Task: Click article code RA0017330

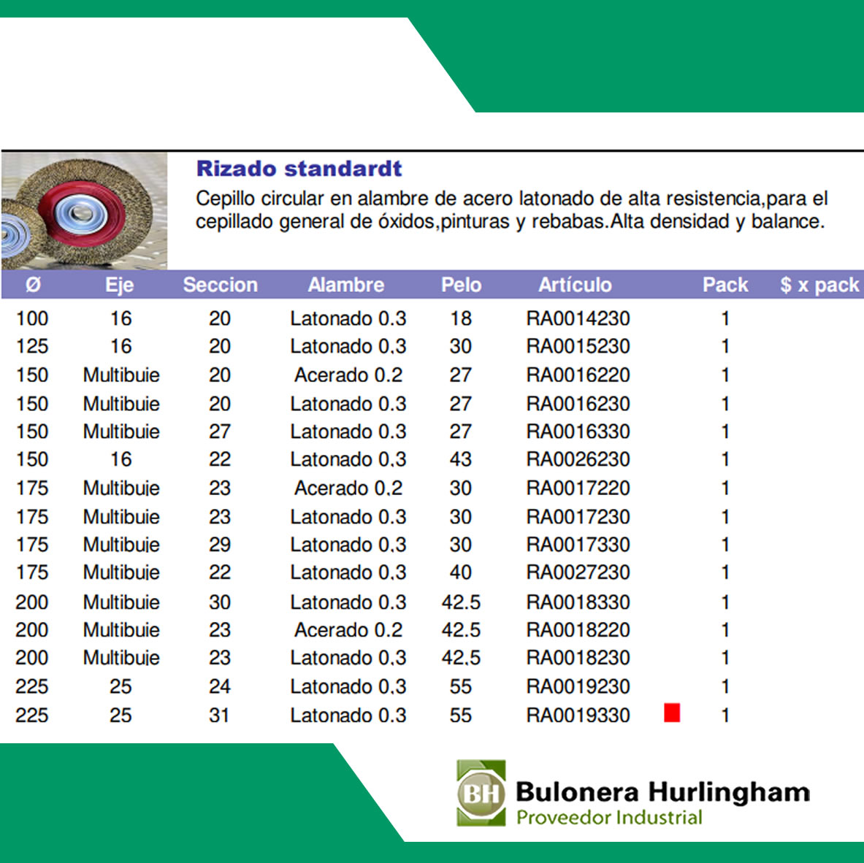Action: 578,545
